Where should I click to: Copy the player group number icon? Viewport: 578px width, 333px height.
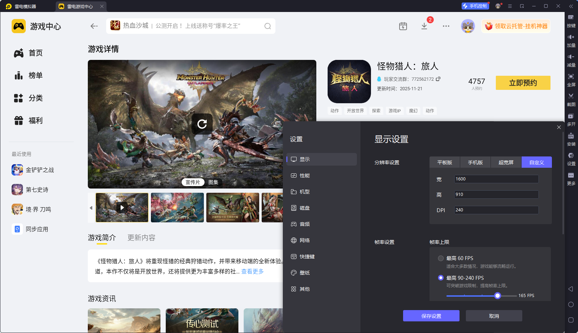tap(438, 79)
